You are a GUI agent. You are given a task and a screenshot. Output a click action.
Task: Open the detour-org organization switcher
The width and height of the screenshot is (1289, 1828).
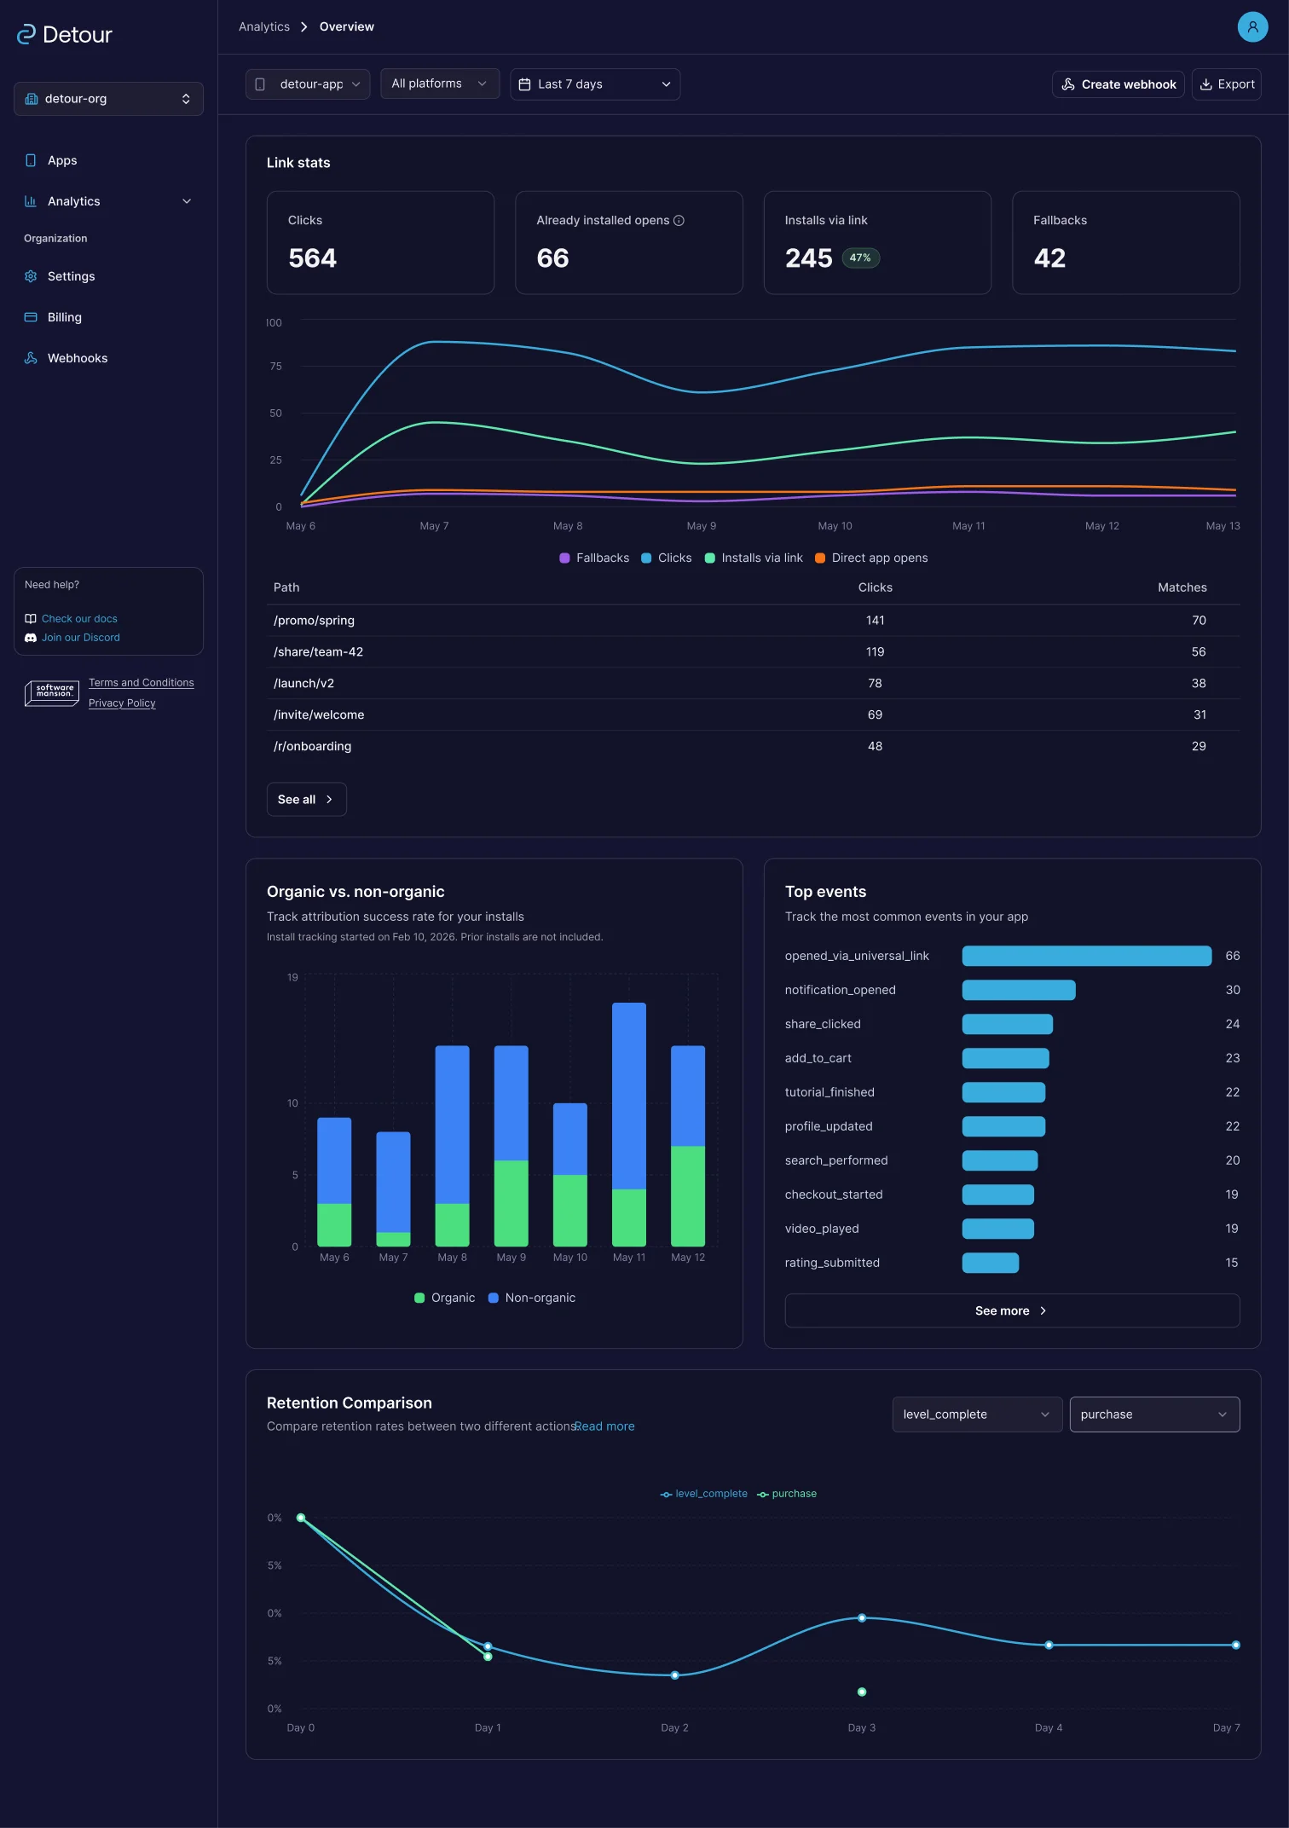(108, 99)
